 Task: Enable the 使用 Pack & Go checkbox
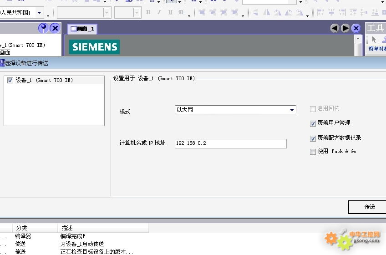[x=313, y=152]
